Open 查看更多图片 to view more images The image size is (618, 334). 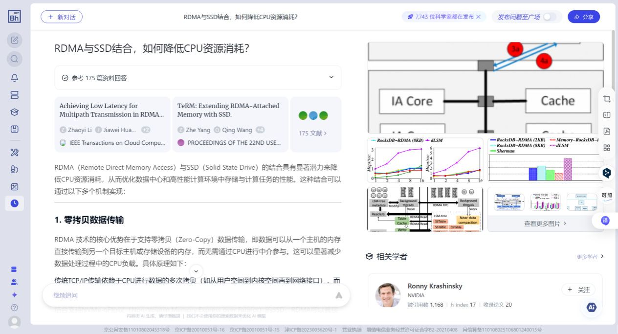[x=545, y=223]
